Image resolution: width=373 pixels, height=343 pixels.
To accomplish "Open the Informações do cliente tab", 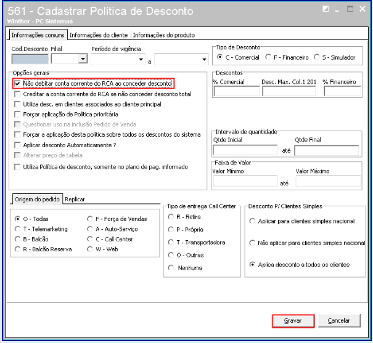I will 99,35.
